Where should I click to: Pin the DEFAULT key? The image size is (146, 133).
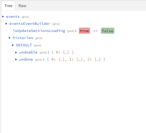pos(38,46)
